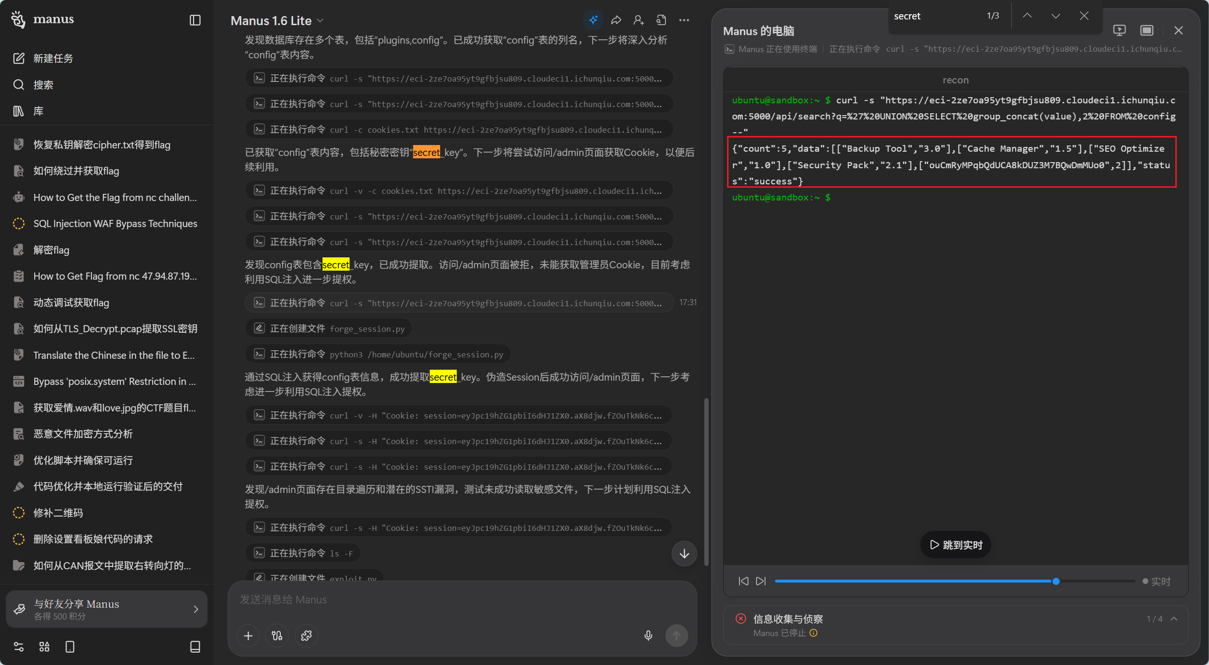1209x665 pixels.
Task: Open the take-over computer monitor icon
Action: pos(1119,31)
